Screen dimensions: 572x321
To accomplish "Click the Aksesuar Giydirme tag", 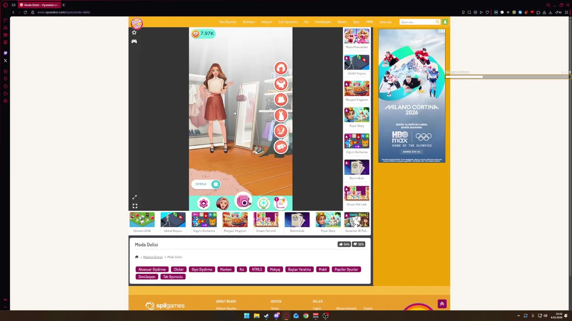I will pos(152,269).
